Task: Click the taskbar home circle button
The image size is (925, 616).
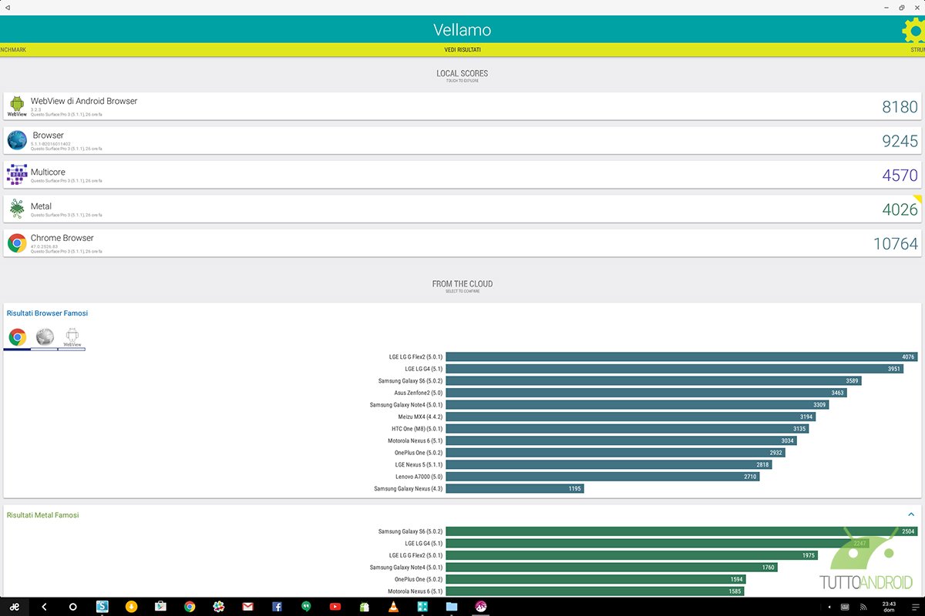Action: [73, 607]
